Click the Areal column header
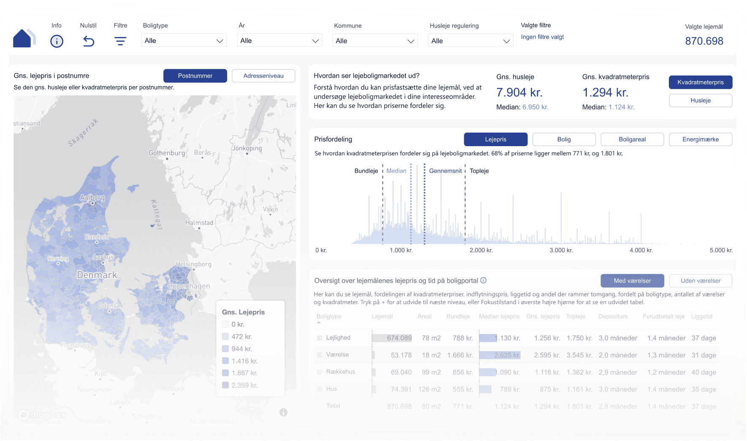The height and width of the screenshot is (441, 747). 424,316
